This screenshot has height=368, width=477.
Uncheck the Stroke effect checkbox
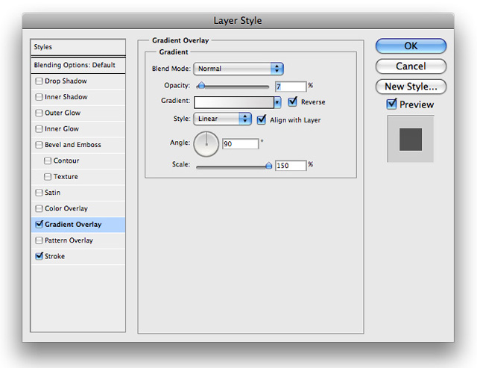(x=39, y=256)
